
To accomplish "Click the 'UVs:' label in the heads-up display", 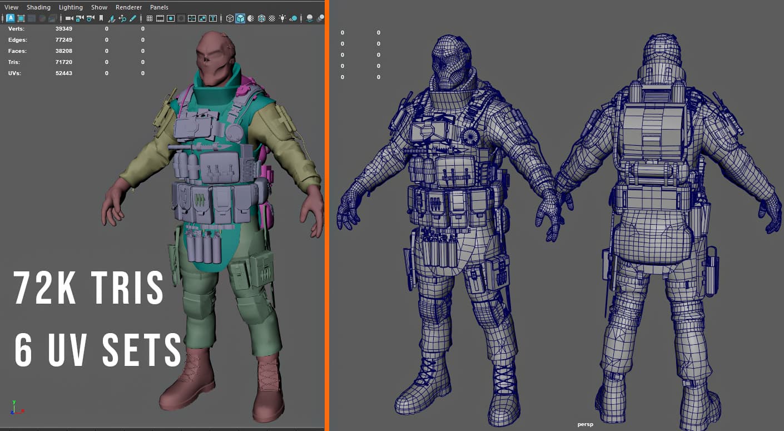I will (14, 73).
